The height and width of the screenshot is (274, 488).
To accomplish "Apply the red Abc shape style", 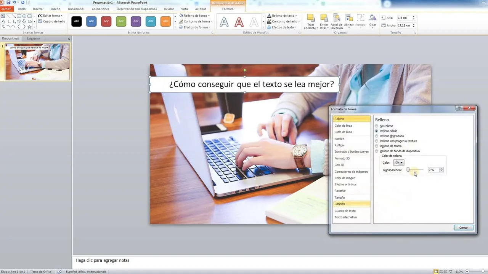I will 106,21.
